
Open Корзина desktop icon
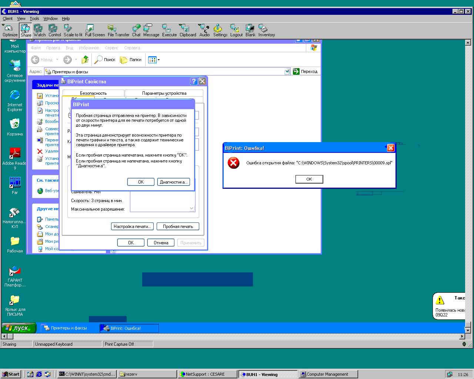(15, 127)
